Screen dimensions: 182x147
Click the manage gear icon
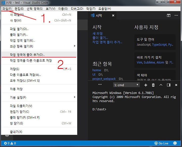point(7,136)
